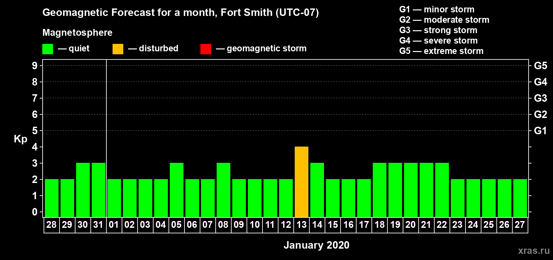
Task: Click date label 05 on the axis
Action: coord(176,225)
